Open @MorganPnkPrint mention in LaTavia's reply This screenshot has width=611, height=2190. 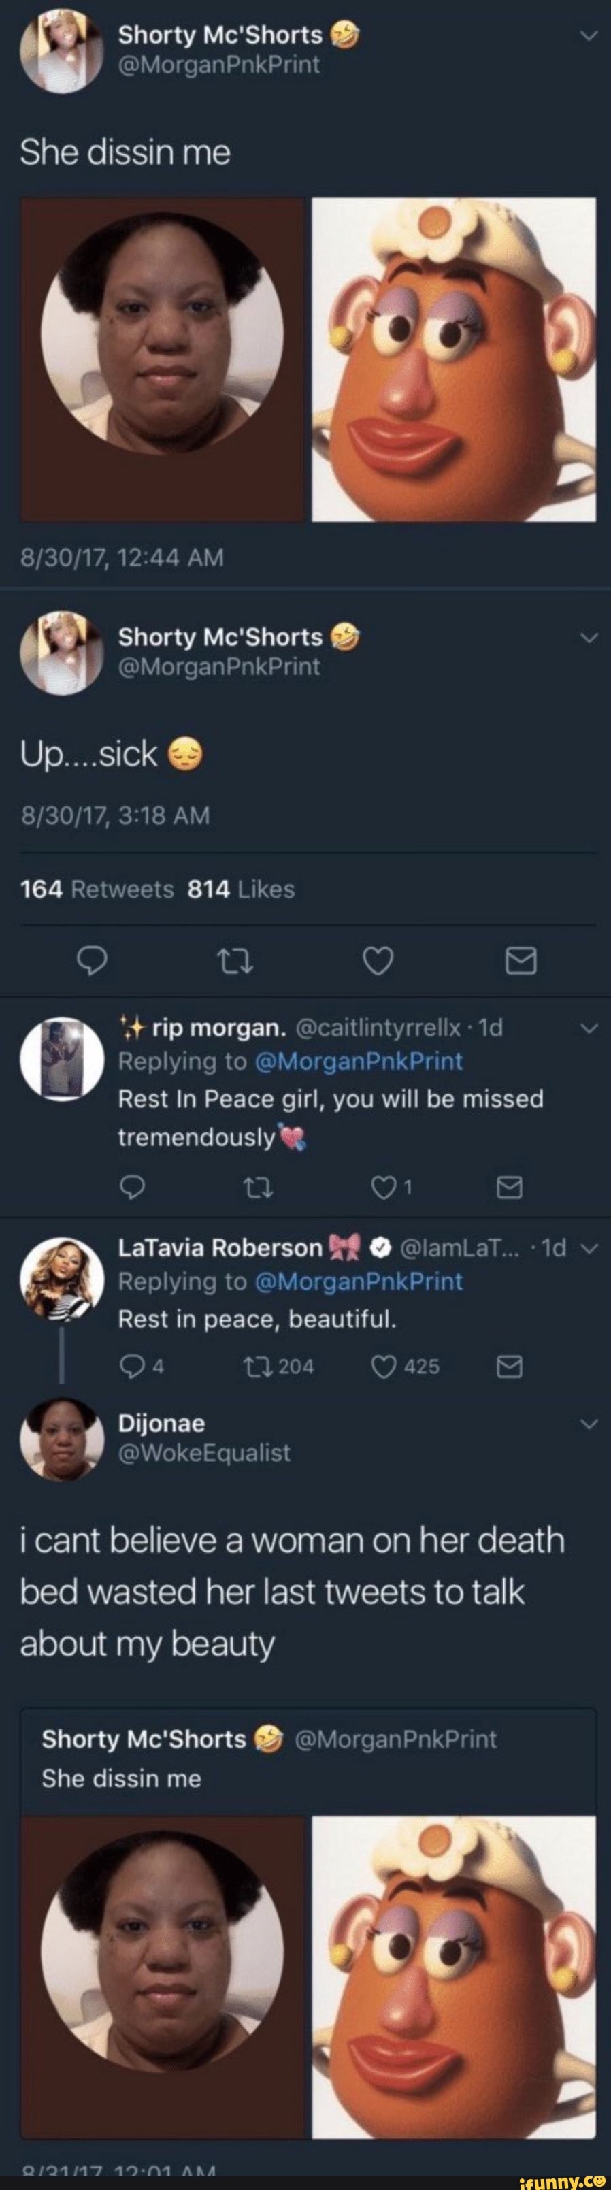tap(358, 1281)
